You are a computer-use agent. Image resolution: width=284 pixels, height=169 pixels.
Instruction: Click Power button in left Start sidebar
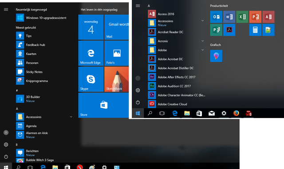pyautogui.click(x=6, y=157)
